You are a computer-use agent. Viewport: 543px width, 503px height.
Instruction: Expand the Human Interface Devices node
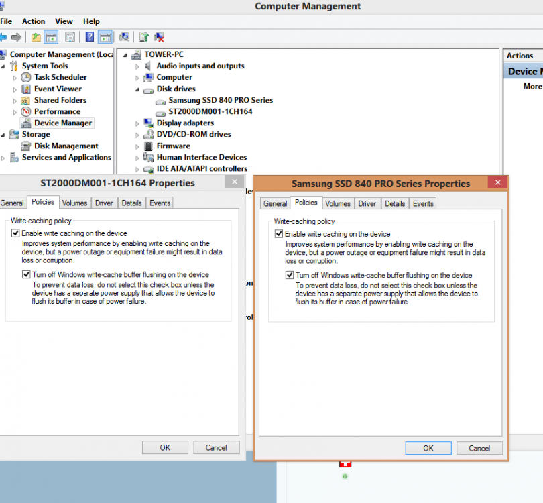click(137, 158)
